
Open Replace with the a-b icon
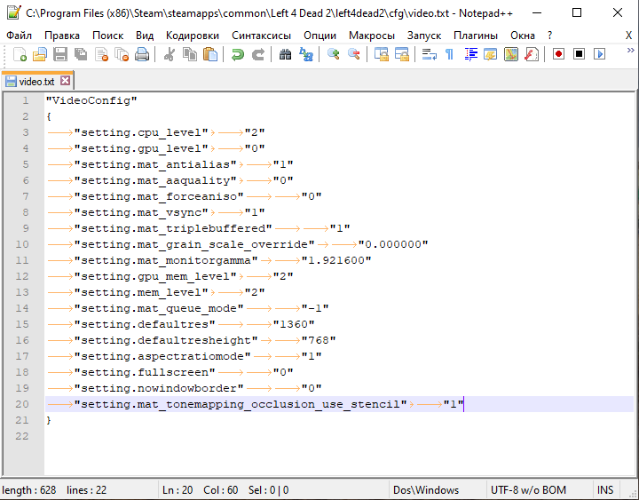[305, 54]
